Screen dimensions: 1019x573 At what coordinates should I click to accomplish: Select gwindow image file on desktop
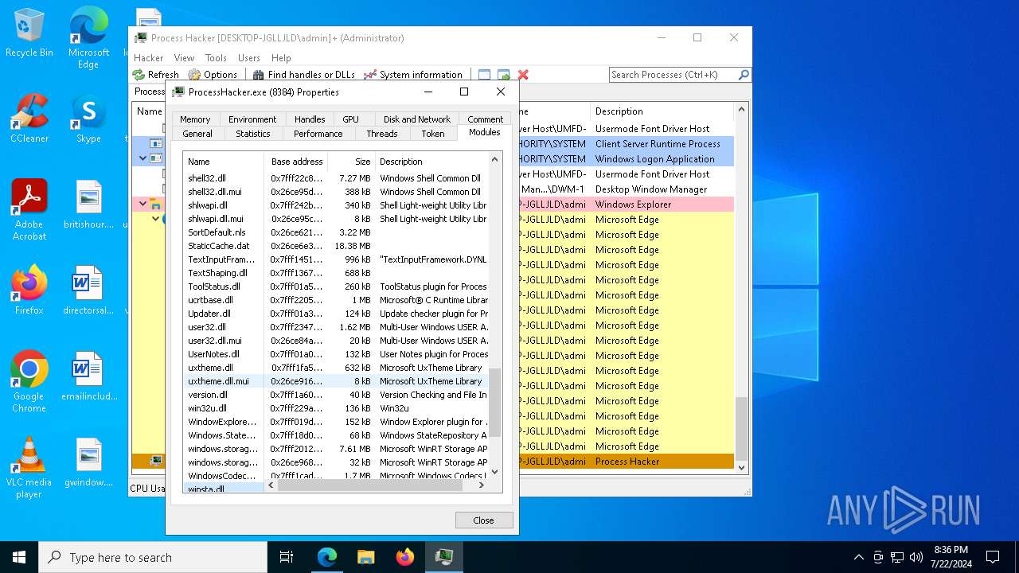88,462
